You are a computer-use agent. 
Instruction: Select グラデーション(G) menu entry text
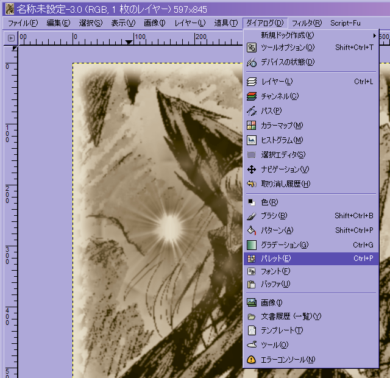(x=285, y=245)
